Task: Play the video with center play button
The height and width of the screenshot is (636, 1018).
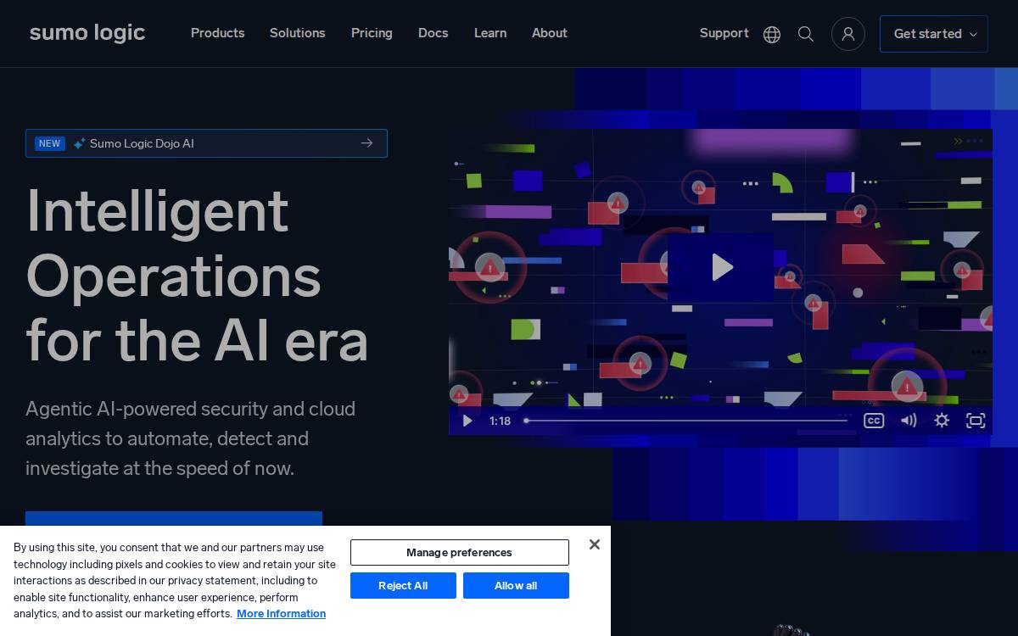Action: click(721, 267)
